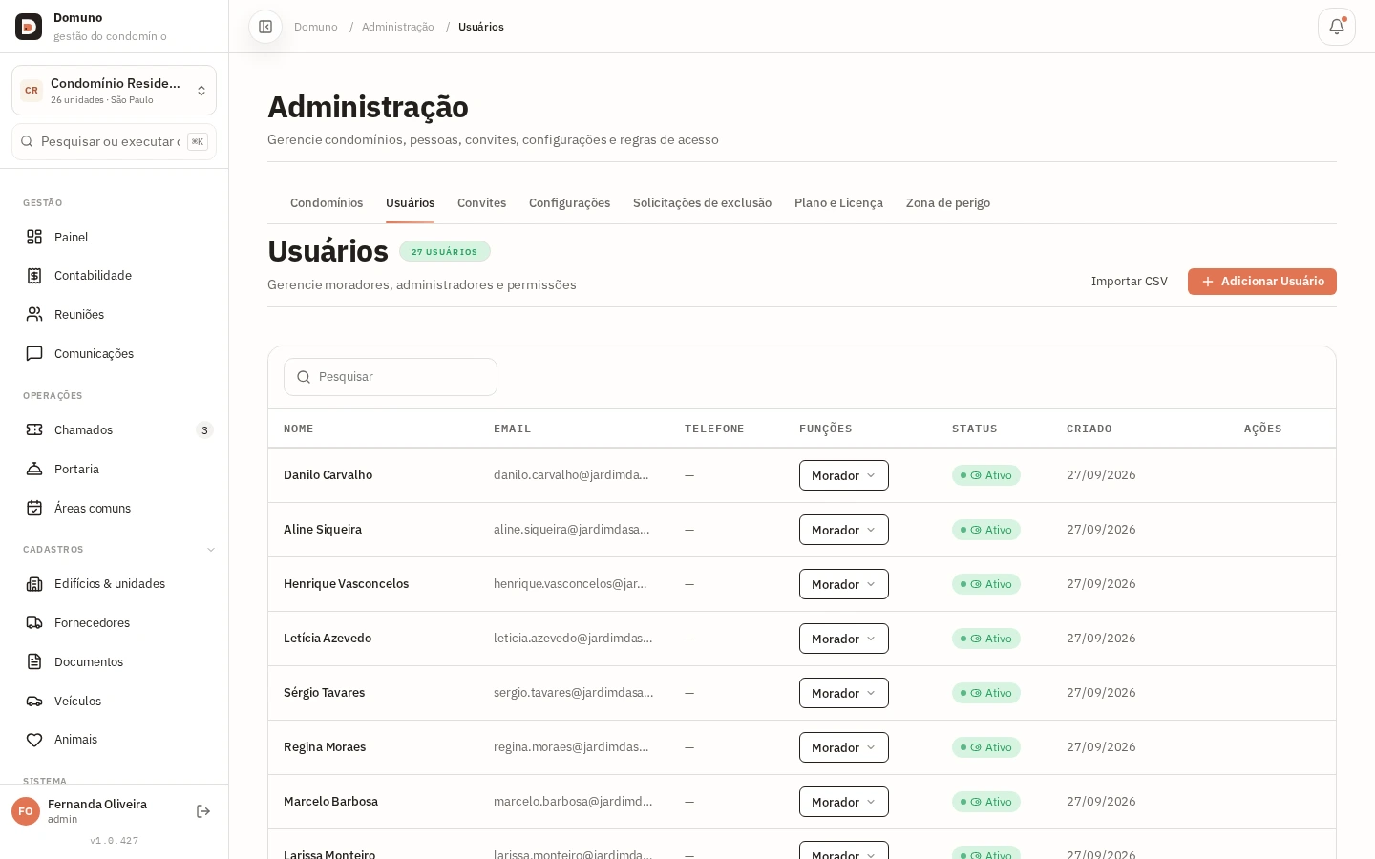Click Letícia Azevedo's Ativo status badge
This screenshot has height=859, width=1375.
(986, 639)
